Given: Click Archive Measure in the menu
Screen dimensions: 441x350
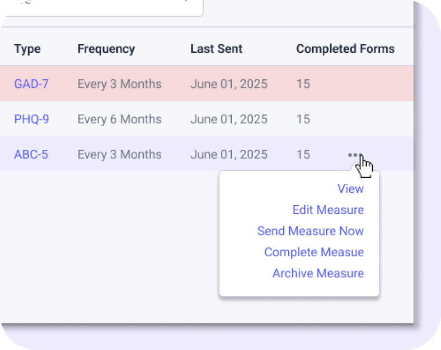Looking at the screenshot, I should 318,273.
